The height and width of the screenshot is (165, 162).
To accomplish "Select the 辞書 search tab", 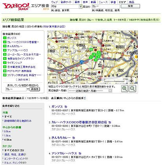I will [x=113, y=2].
